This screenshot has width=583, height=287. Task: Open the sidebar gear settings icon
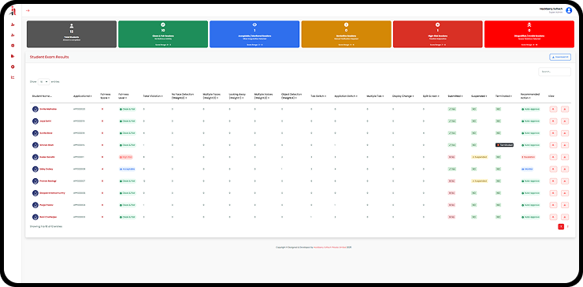coord(13,46)
